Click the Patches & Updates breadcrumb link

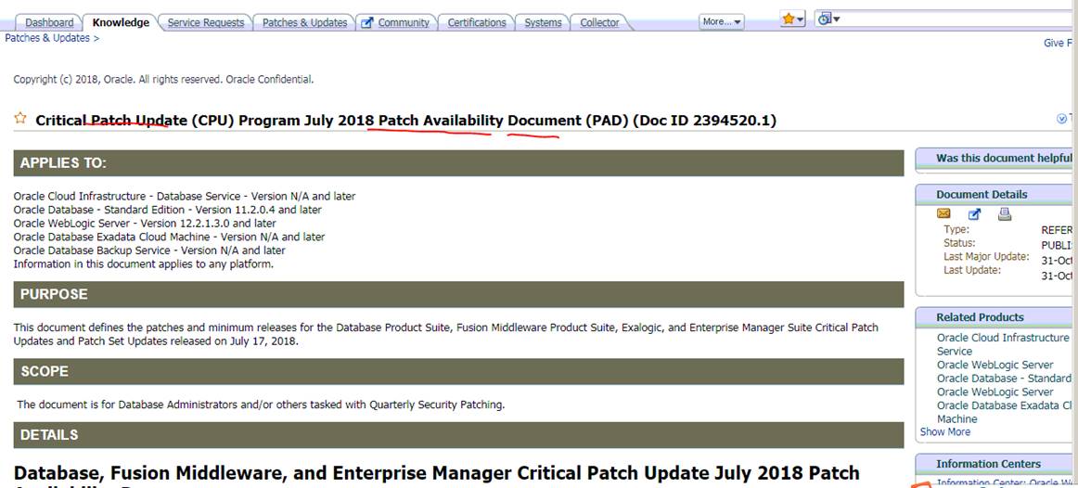pyautogui.click(x=47, y=38)
